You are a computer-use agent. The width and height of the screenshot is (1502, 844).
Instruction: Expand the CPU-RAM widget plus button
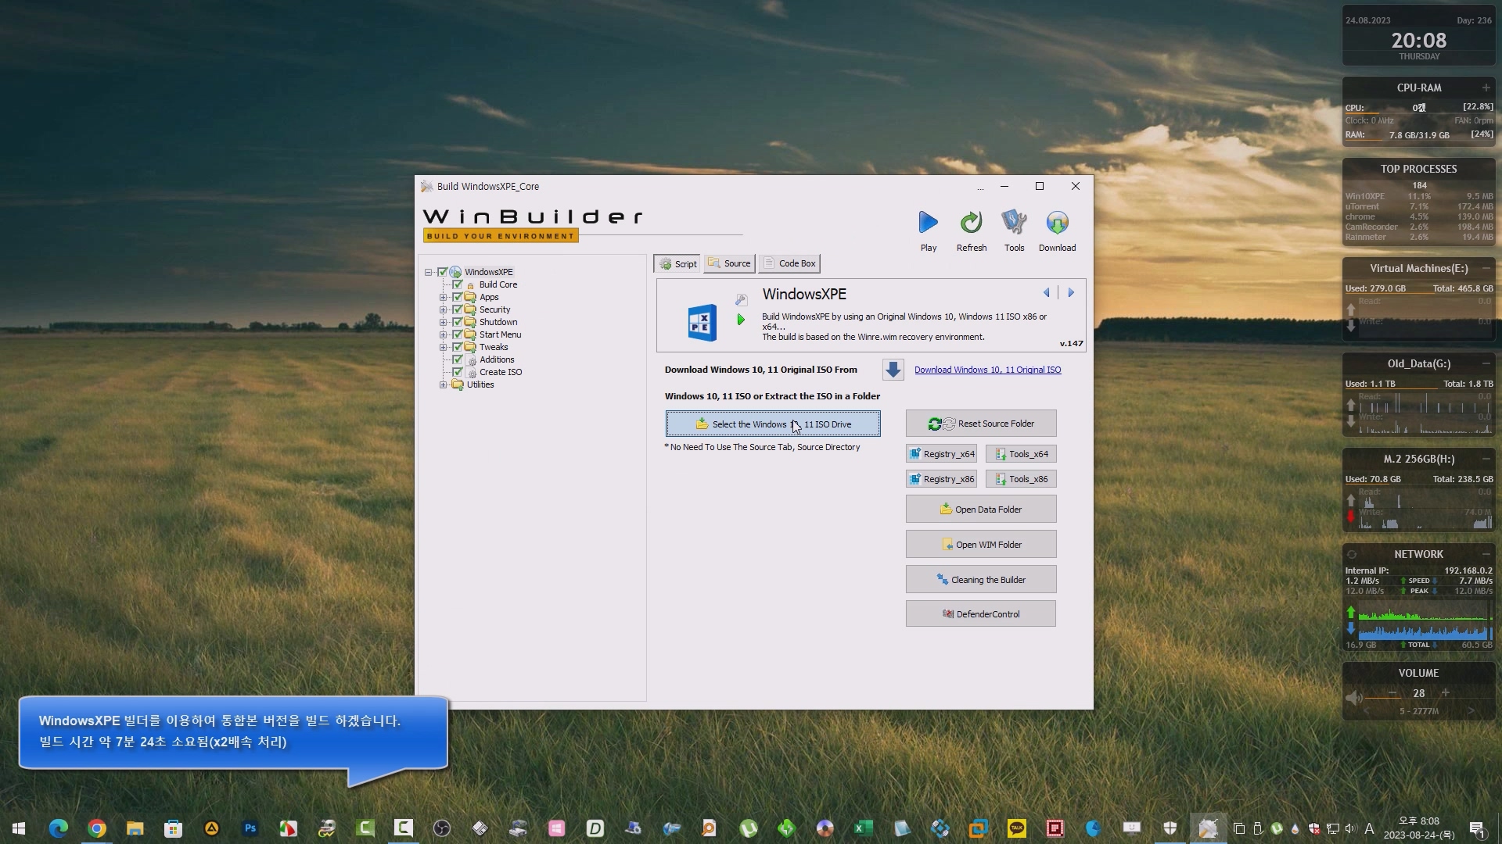point(1486,88)
